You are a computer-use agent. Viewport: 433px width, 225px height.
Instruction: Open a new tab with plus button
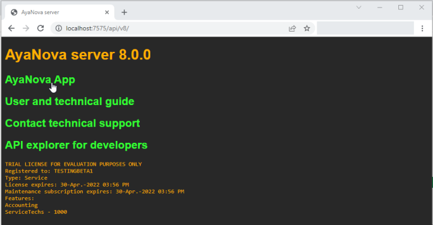coord(124,12)
